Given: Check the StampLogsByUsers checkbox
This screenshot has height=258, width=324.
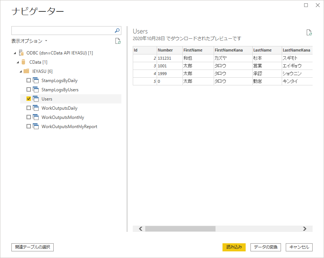Looking at the screenshot, I should click(x=29, y=89).
